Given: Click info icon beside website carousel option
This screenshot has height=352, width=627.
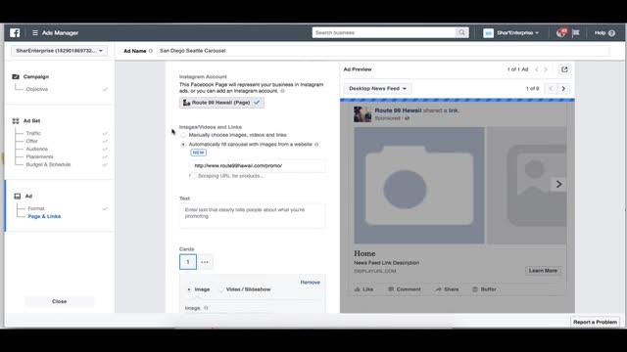Looking at the screenshot, I should tap(316, 145).
